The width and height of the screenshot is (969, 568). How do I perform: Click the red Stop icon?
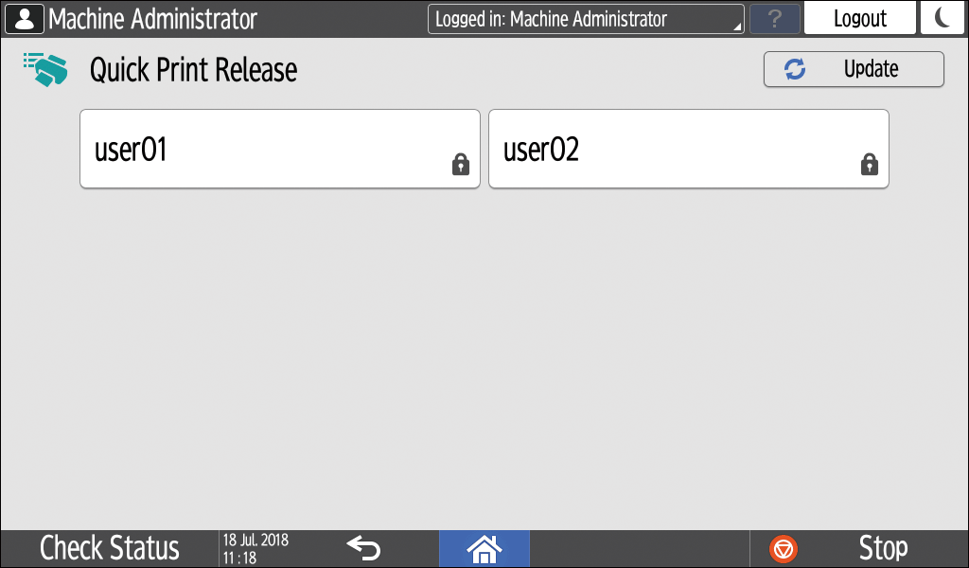[x=784, y=549]
